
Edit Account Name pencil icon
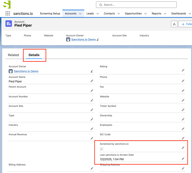[x=92, y=81]
